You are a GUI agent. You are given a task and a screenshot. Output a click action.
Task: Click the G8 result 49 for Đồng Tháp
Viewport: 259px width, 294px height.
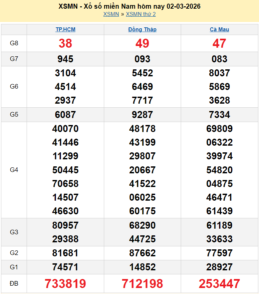pyautogui.click(x=142, y=43)
